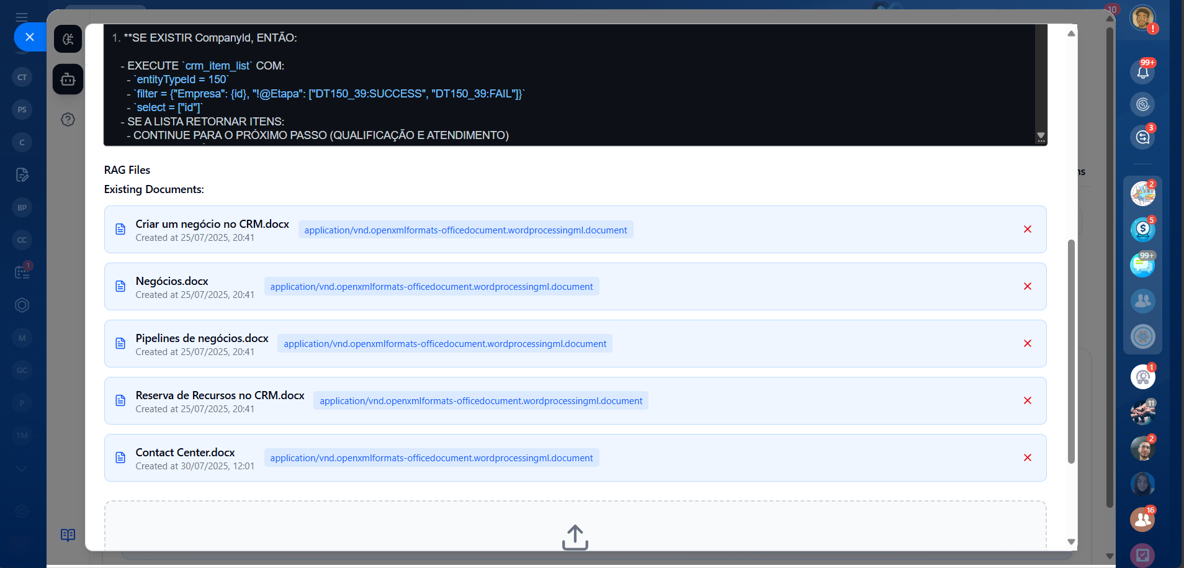The width and height of the screenshot is (1184, 568).
Task: Close the slider with the blue X button
Action: point(29,37)
